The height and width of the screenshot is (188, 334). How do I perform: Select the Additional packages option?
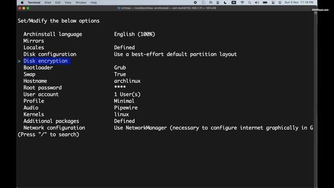[51, 121]
